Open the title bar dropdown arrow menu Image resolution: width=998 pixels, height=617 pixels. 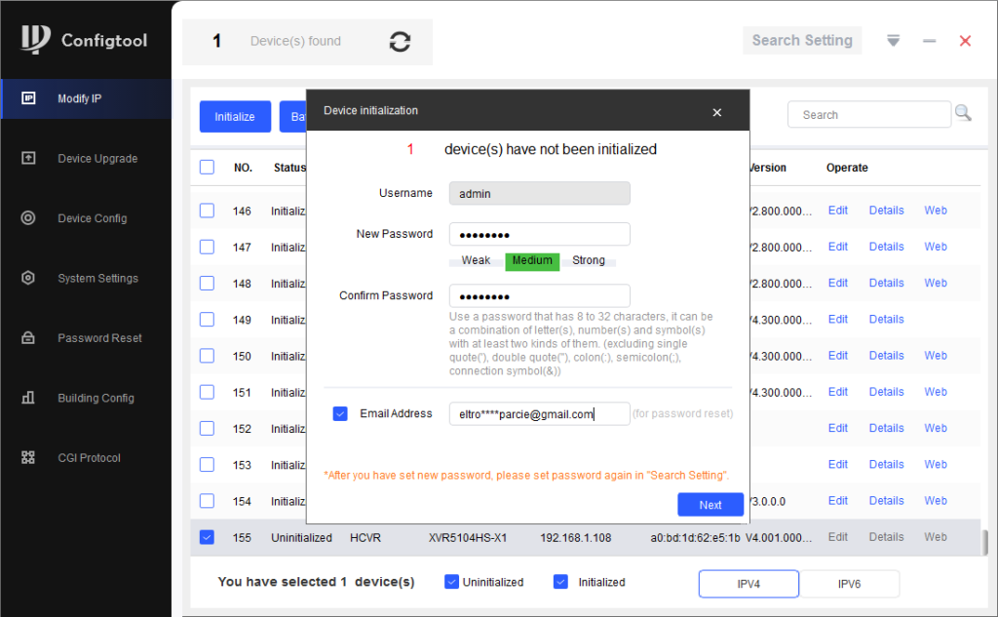pos(893,41)
